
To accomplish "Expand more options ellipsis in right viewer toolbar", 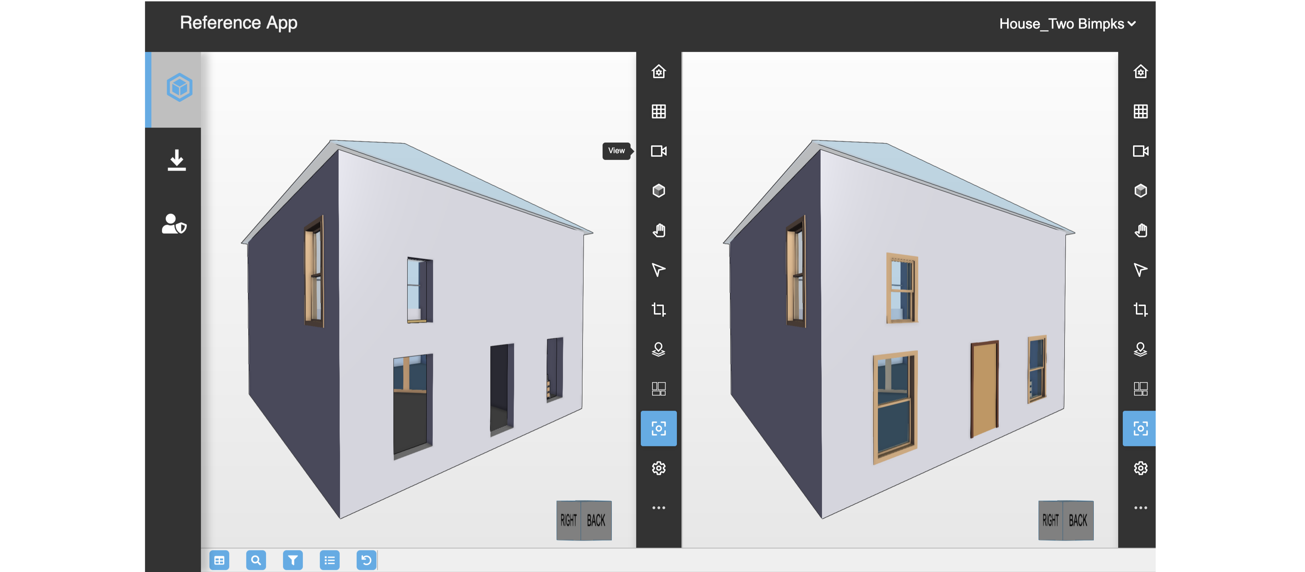I will [x=1140, y=508].
